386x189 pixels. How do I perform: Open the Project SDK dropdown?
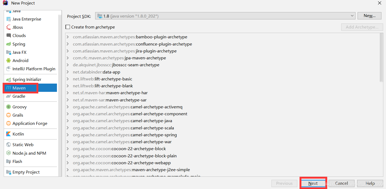(x=225, y=16)
